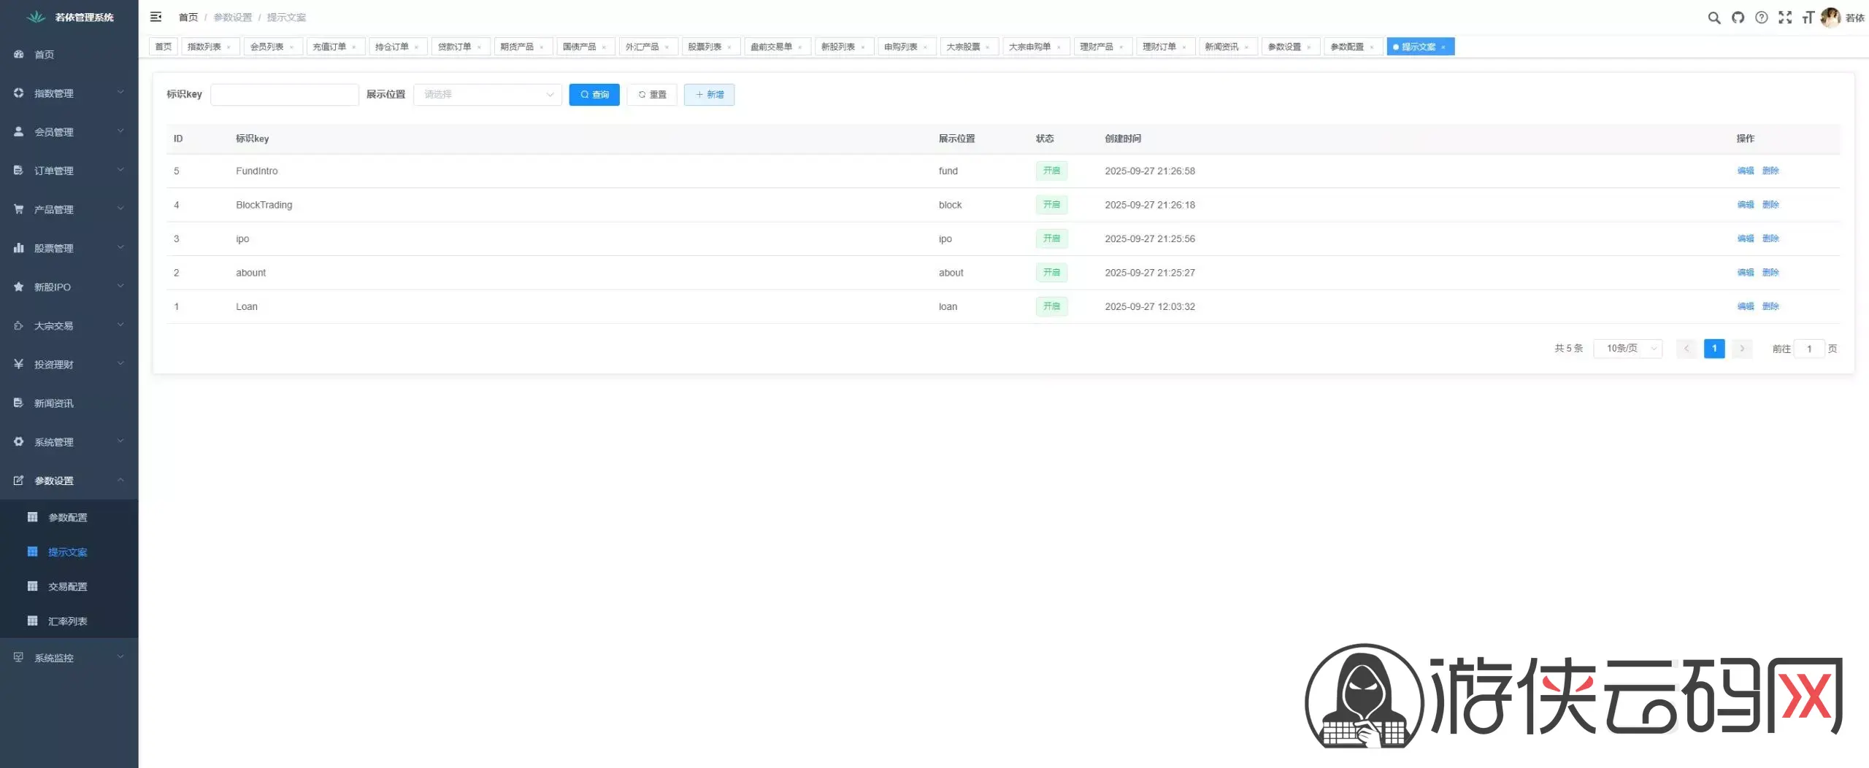1869x768 pixels.
Task: Open the GitHub source link icon
Action: [1738, 18]
